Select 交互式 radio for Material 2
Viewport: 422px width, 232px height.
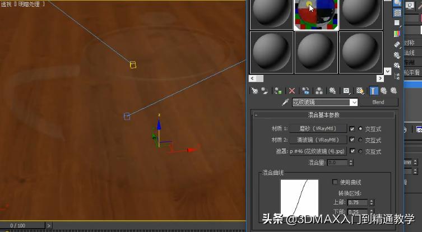[360, 140]
